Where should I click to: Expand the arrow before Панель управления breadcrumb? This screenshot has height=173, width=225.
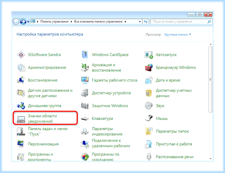point(37,22)
